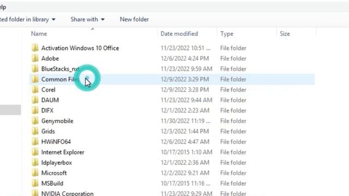The image size is (349, 196).
Task: Sort by the Type column header
Action: coord(227,34)
